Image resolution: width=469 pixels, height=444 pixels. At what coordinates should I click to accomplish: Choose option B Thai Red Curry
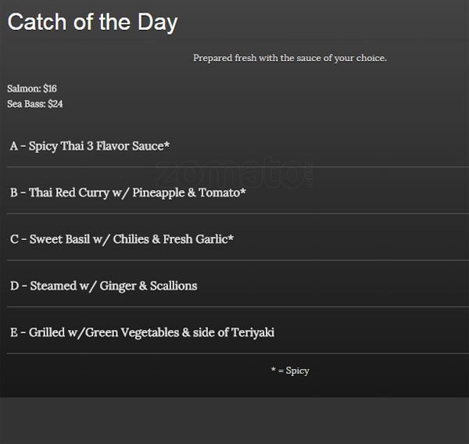127,192
